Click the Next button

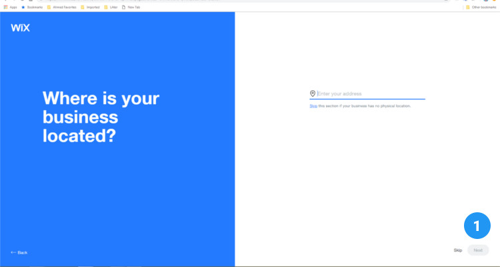(x=478, y=250)
